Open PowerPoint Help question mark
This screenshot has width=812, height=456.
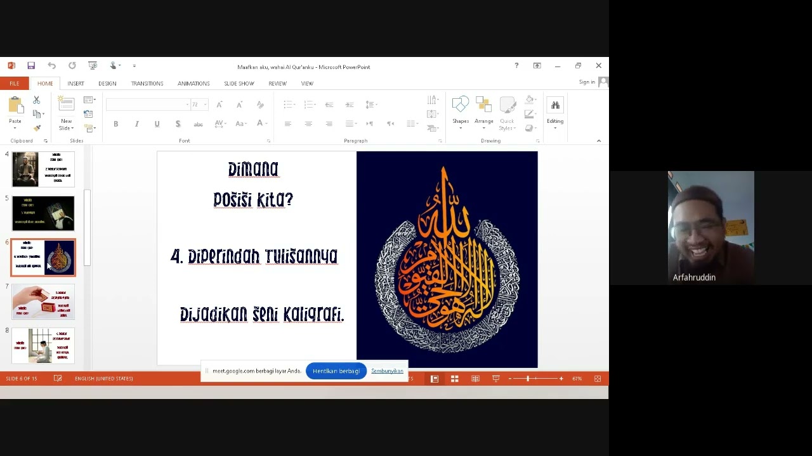click(x=516, y=66)
